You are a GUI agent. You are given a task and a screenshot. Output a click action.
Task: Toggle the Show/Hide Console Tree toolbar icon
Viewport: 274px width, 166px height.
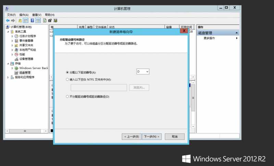(25, 20)
